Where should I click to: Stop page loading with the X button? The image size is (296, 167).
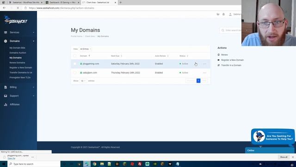click(18, 8)
